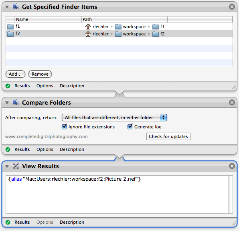Click the workspace folder icon in the f1 path
Viewport: 239px width, 231px height.
click(x=118, y=27)
